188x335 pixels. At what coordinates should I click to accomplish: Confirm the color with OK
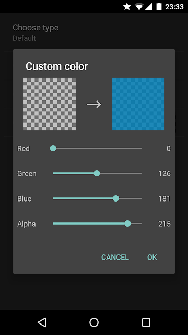point(152,257)
